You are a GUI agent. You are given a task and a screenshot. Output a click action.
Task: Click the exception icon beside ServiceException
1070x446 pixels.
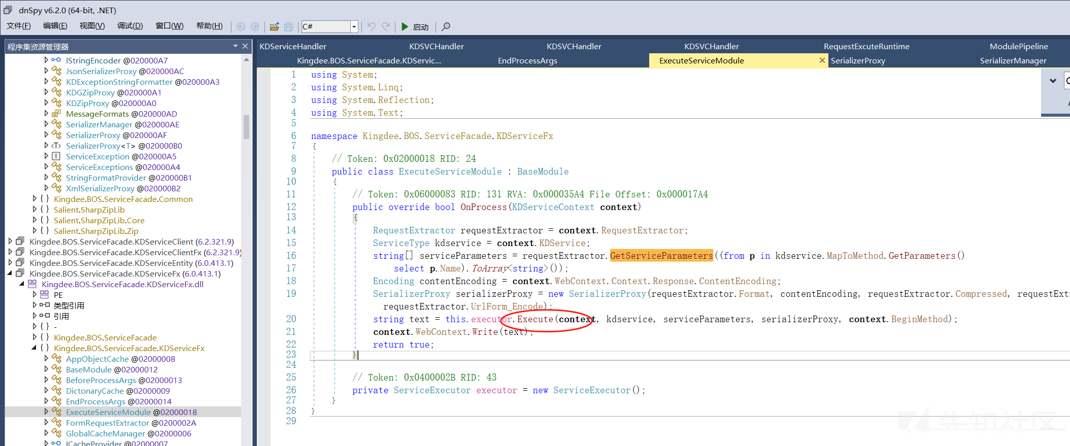56,156
